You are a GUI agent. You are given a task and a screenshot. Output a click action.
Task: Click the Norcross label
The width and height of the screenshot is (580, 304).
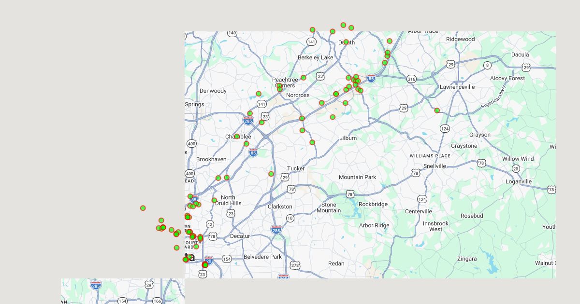tap(298, 95)
